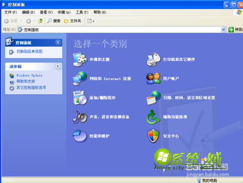This screenshot has width=243, height=183.
Task: Open the 编辑(E) menu
Action: point(28,12)
